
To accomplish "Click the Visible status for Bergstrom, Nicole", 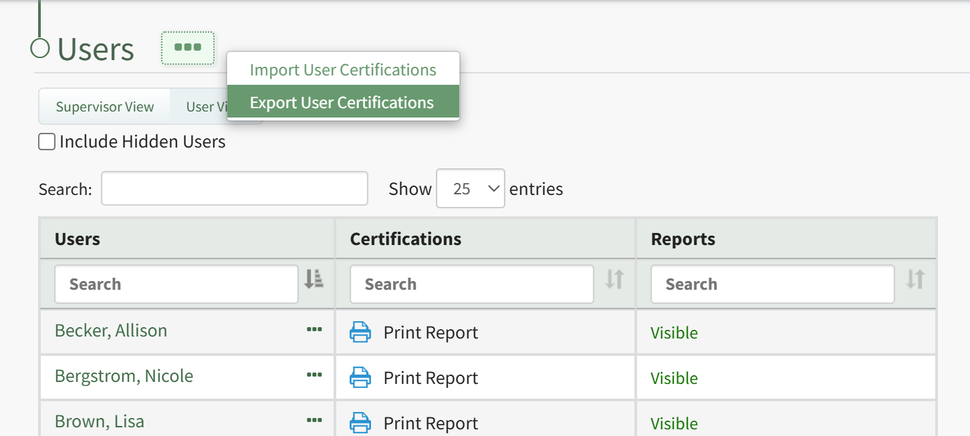I will pyautogui.click(x=674, y=378).
